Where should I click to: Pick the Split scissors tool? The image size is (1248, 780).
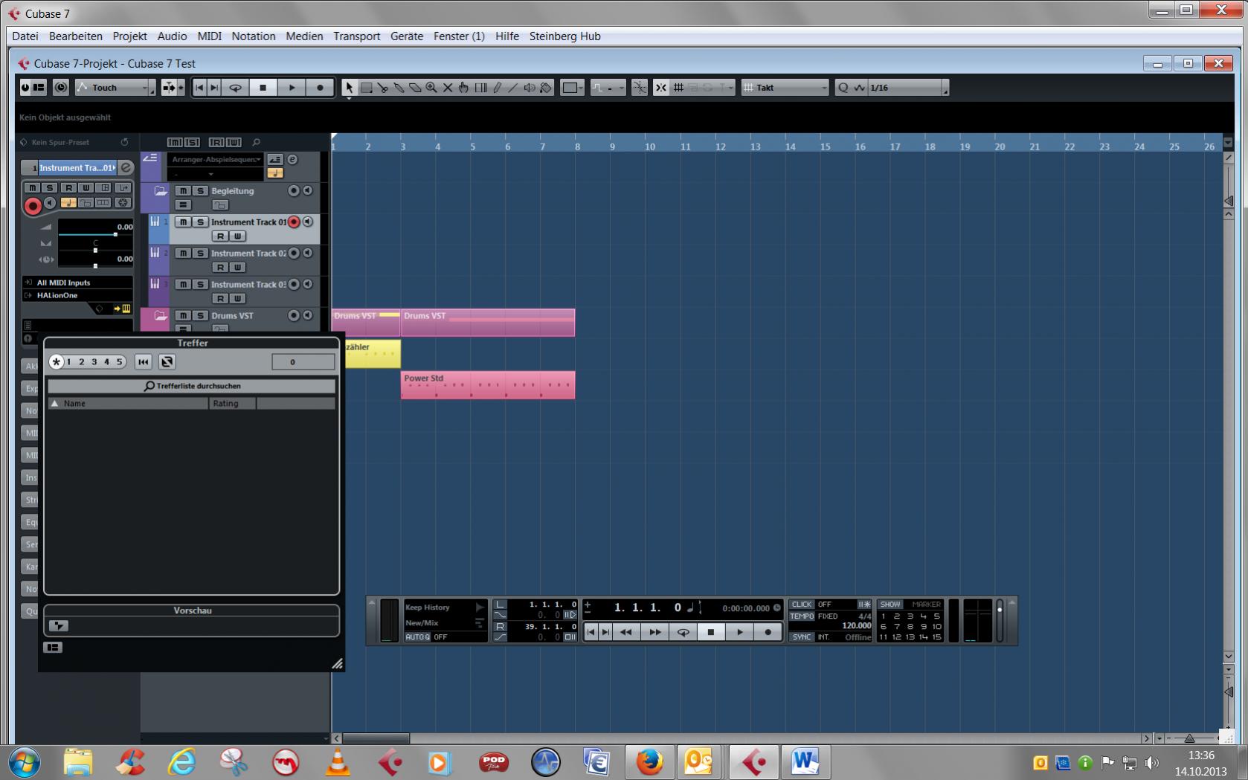coord(382,88)
